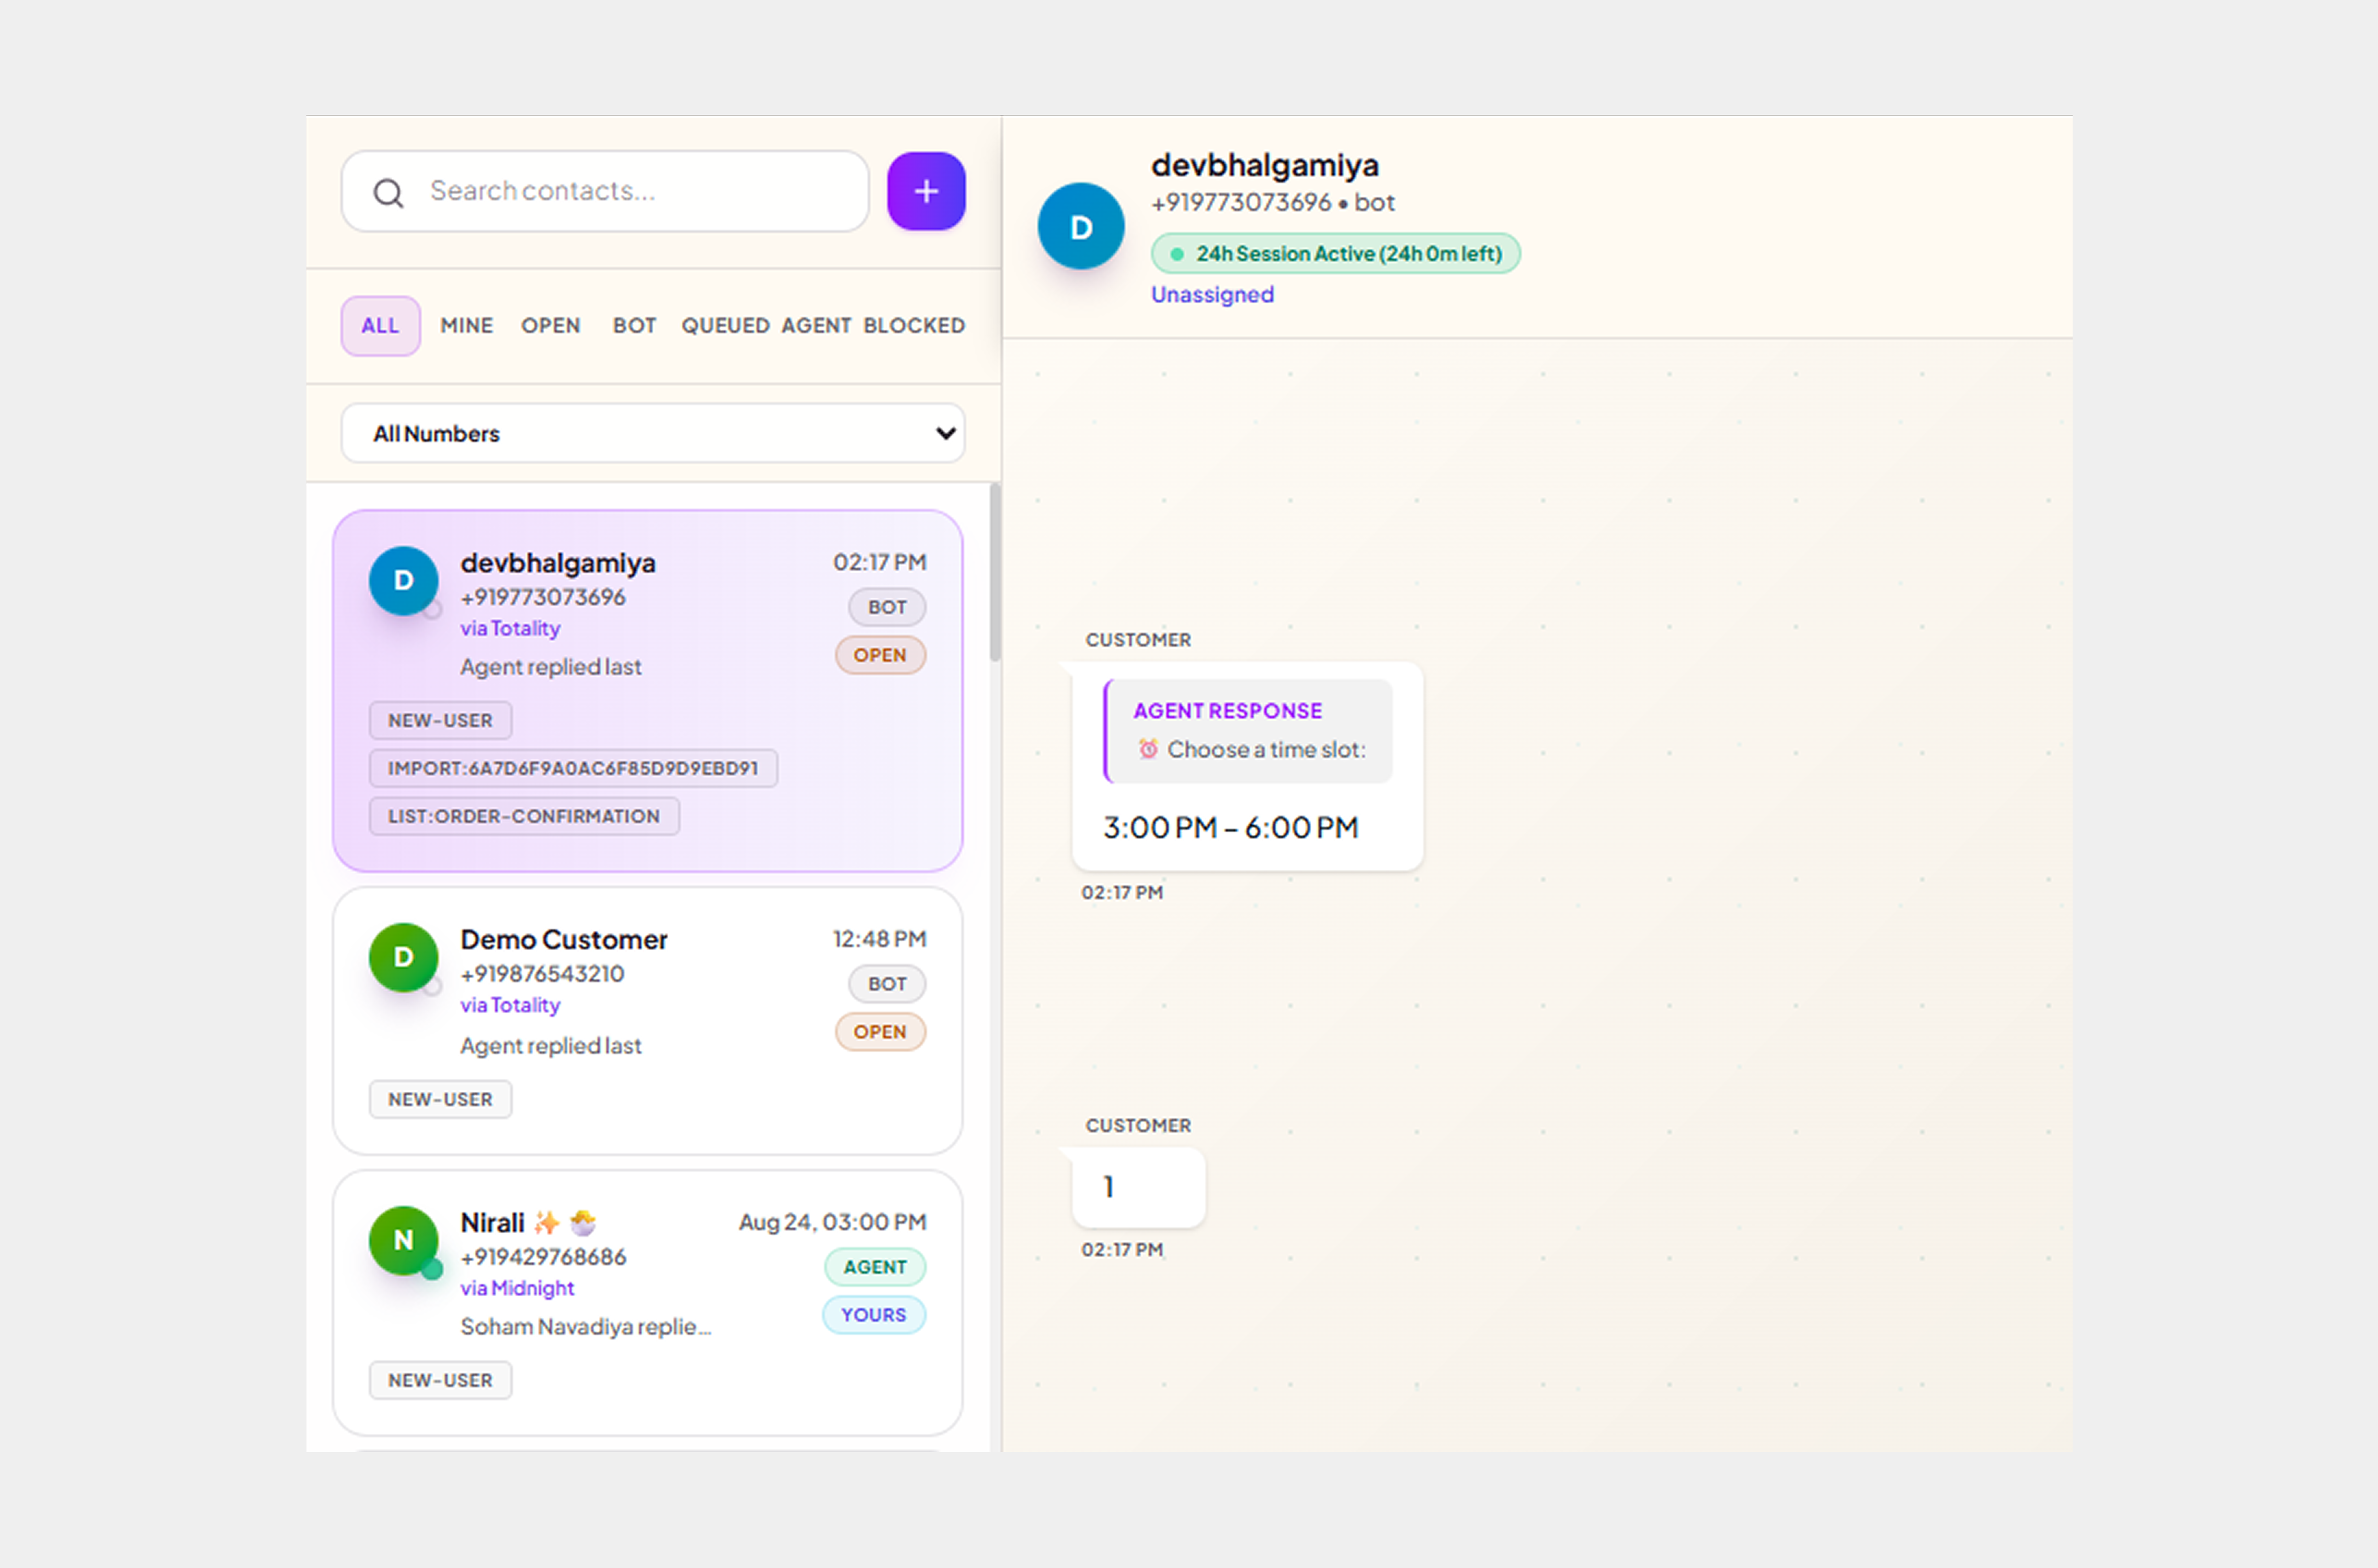Click the search magnifier icon
The height and width of the screenshot is (1568, 2378).
pyautogui.click(x=388, y=193)
